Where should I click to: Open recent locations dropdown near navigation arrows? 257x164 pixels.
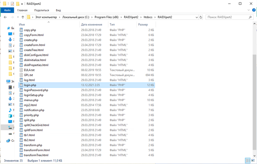point(18,17)
